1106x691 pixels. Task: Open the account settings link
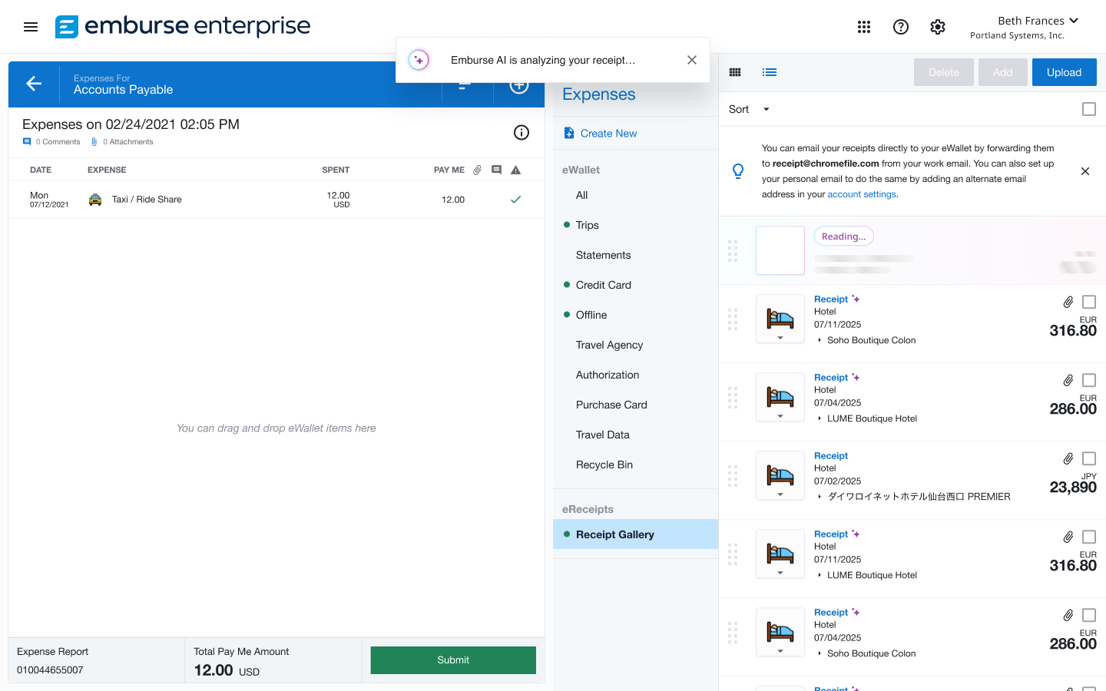coord(861,194)
